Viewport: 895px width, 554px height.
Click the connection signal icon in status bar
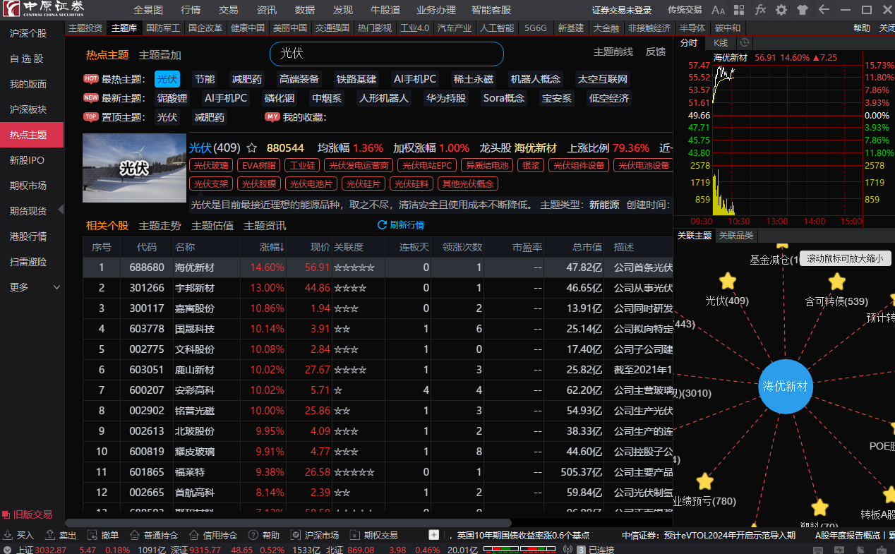(569, 550)
